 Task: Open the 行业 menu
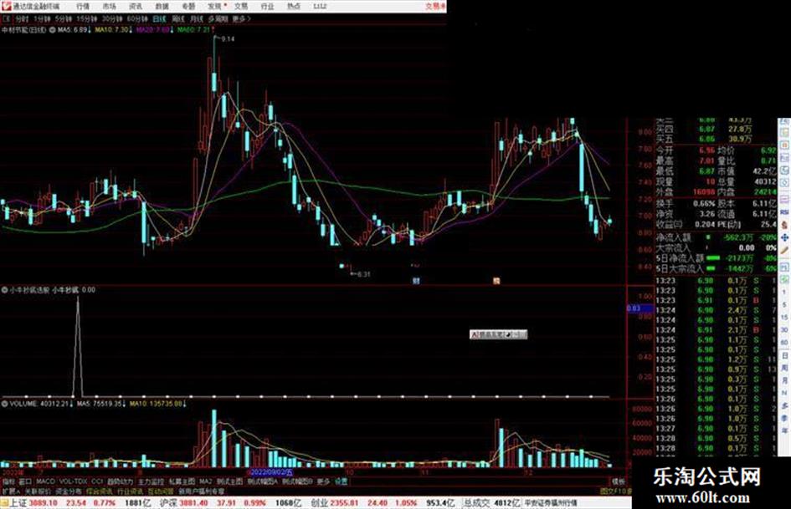coord(267,6)
